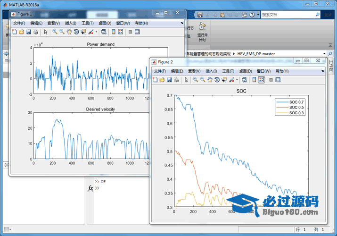The image size is (337, 236).
Task: Open 文件(F) menu in Figure 2
Action: click(x=160, y=71)
